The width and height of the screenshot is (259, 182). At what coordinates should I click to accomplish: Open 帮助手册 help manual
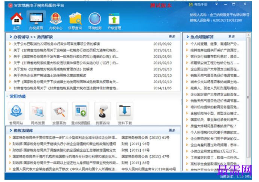click(198, 5)
